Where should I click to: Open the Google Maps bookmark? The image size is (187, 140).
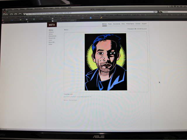[x=136, y=15]
